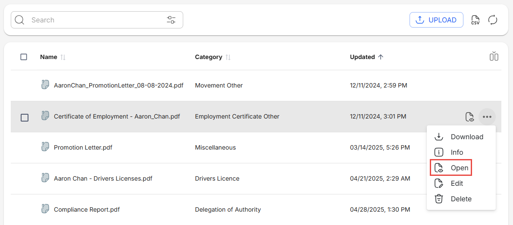The width and height of the screenshot is (513, 225).
Task: Click the preview icon on Certificate of Employment row
Action: pos(469,117)
